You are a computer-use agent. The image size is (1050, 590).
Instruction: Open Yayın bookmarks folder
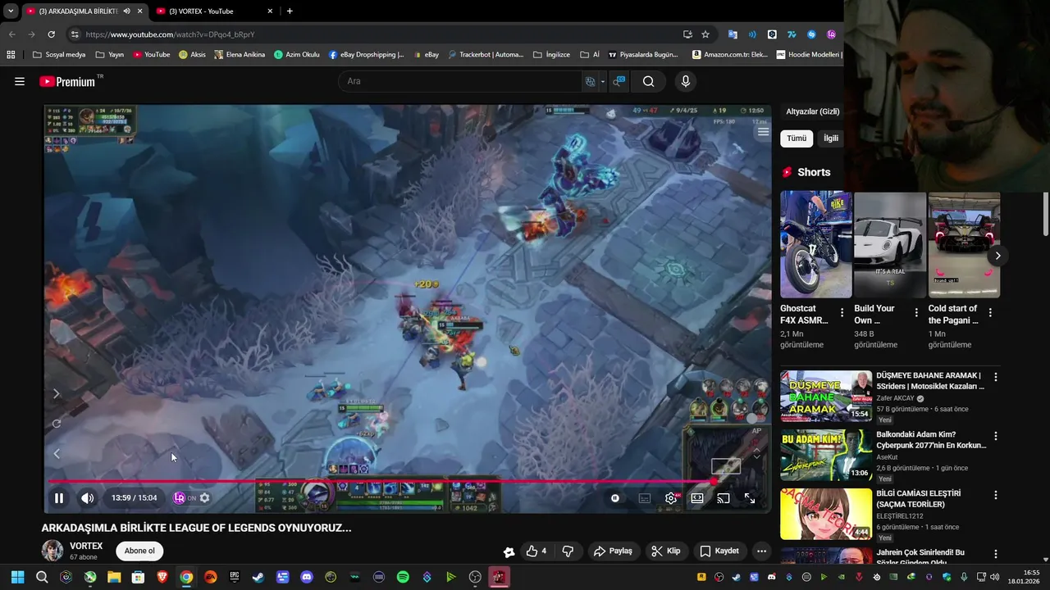click(109, 55)
